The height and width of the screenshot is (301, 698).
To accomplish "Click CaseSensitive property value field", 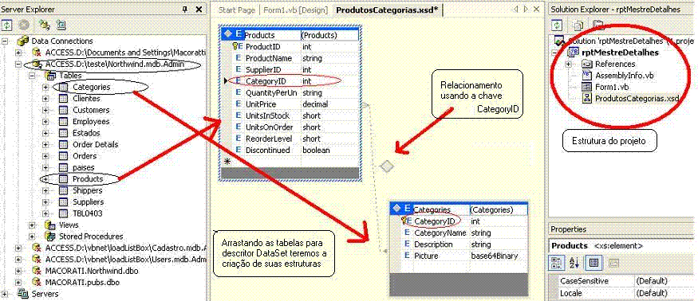I will [665, 281].
